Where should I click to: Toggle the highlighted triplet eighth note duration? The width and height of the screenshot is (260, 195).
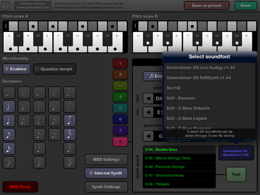tap(70, 134)
